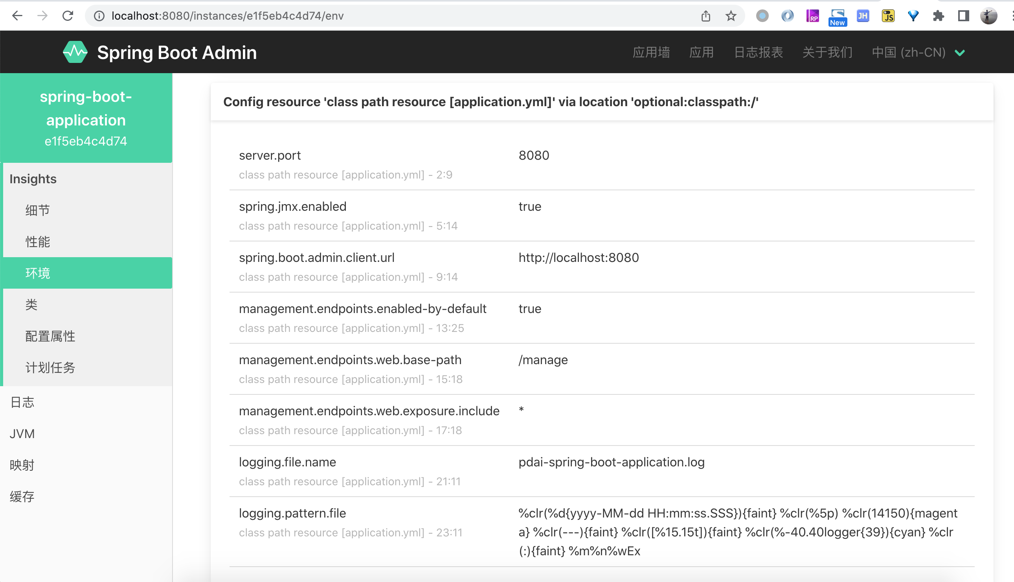The width and height of the screenshot is (1014, 582).
Task: Open the 日志报表 navigation item
Action: [x=759, y=52]
